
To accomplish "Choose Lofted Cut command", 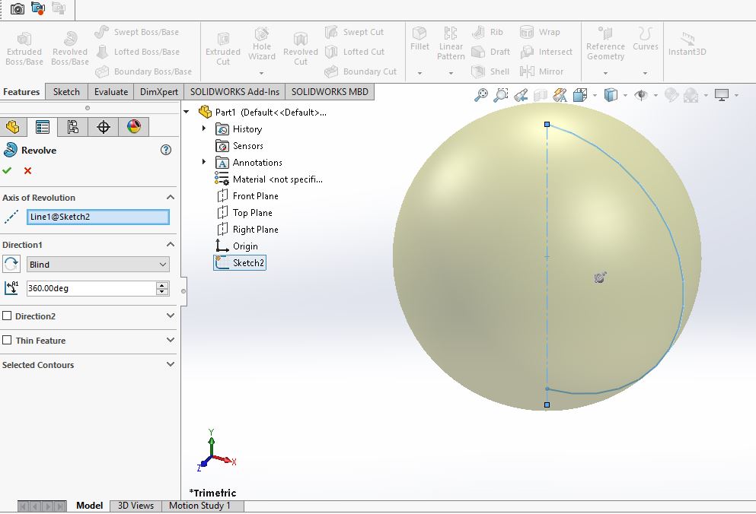I will pyautogui.click(x=354, y=52).
